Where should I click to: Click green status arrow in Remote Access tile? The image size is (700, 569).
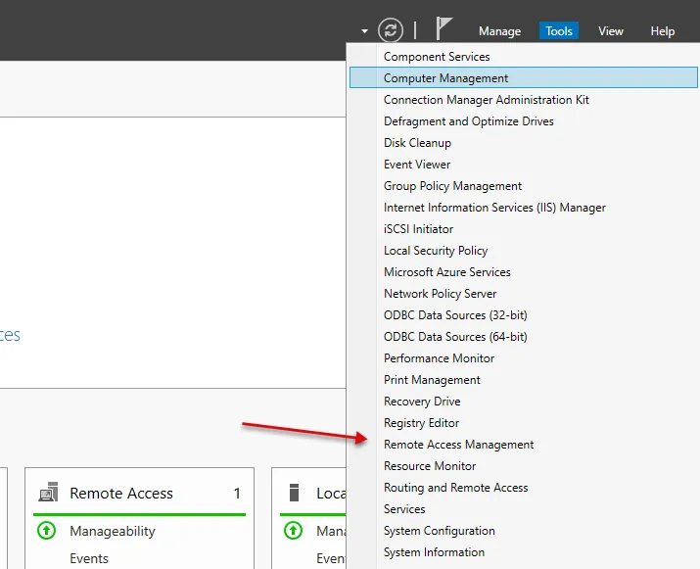(46, 531)
